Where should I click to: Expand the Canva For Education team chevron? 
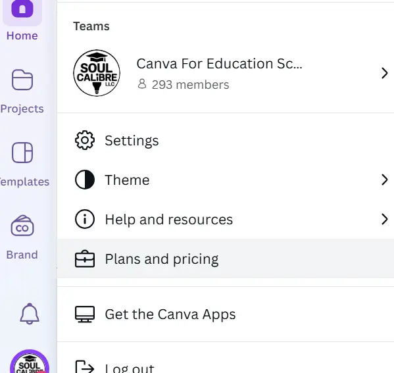tap(384, 73)
